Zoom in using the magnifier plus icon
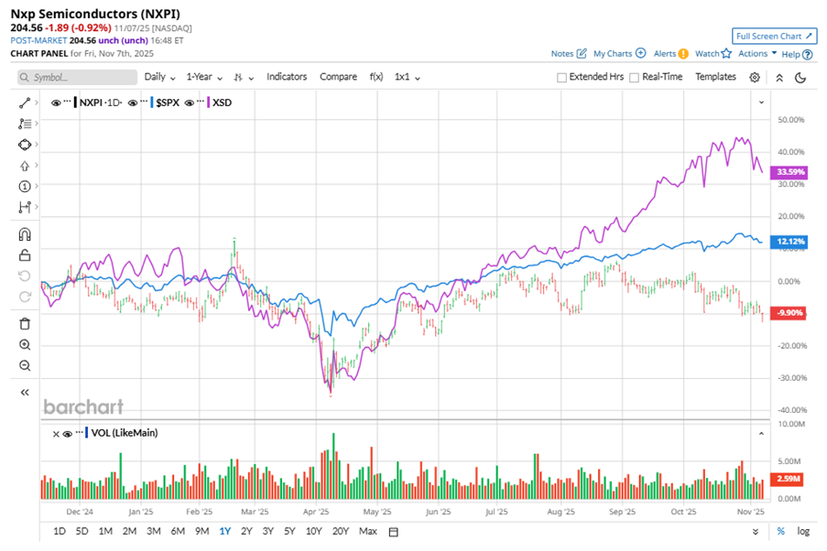 click(25, 345)
